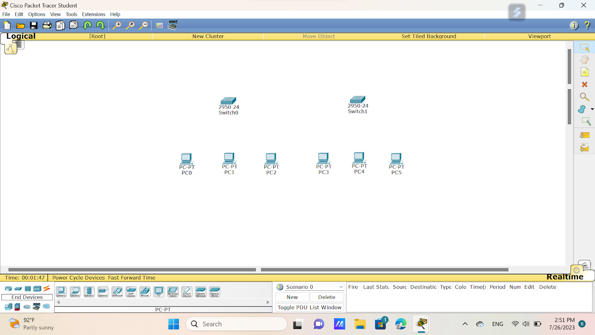Viewport: 595px width, 335px height.
Task: Open the View menu
Action: point(55,14)
